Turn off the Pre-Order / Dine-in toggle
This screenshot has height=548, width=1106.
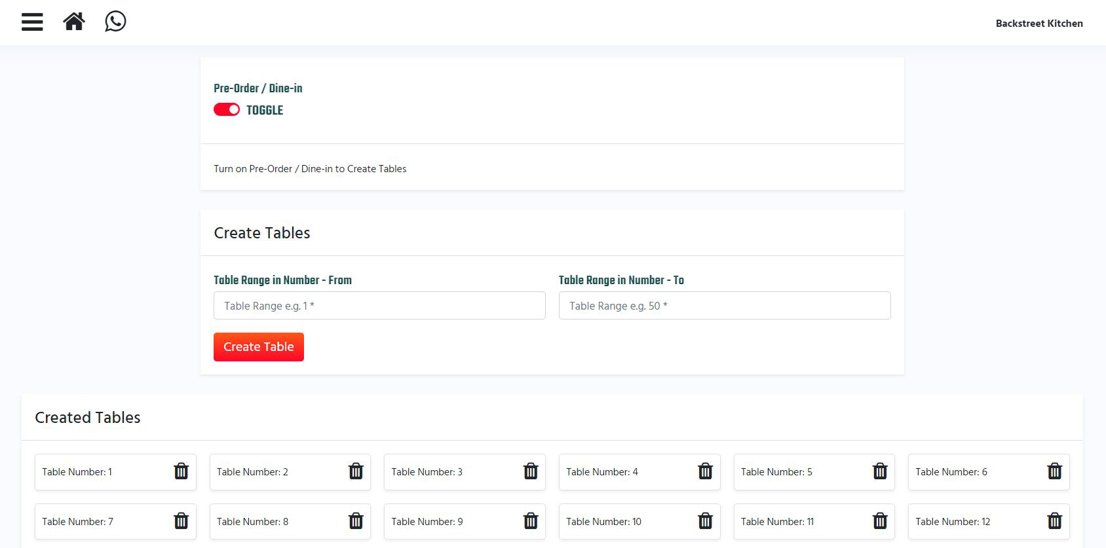227,110
